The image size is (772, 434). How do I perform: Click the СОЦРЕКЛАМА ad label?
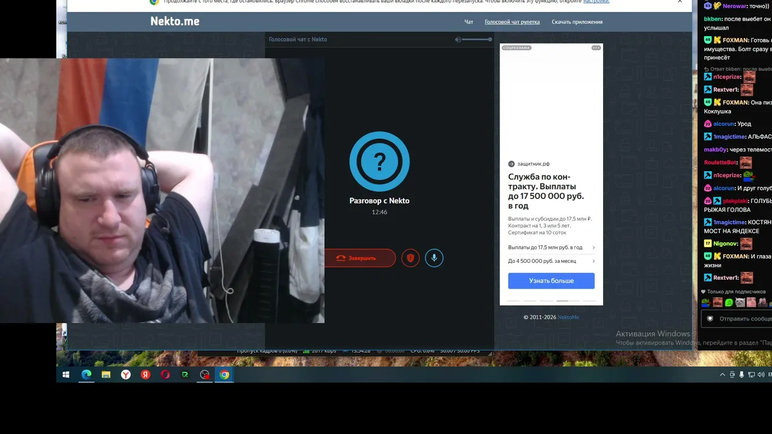coord(516,48)
